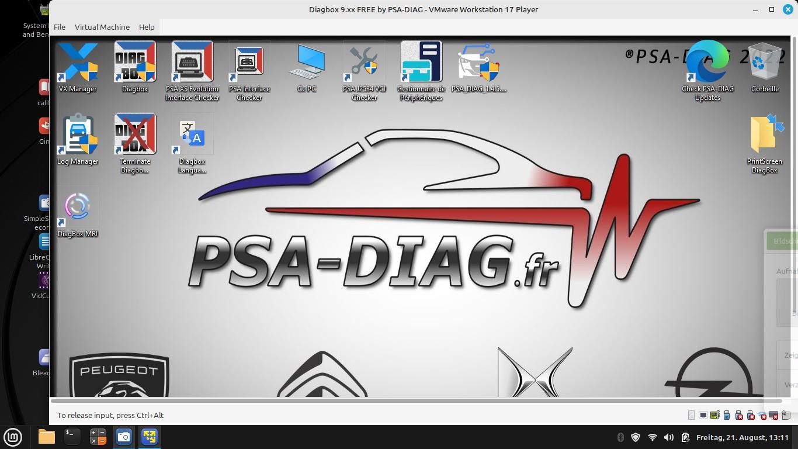798x449 pixels.
Task: Click the connected blue USB device icon
Action: coord(727,415)
